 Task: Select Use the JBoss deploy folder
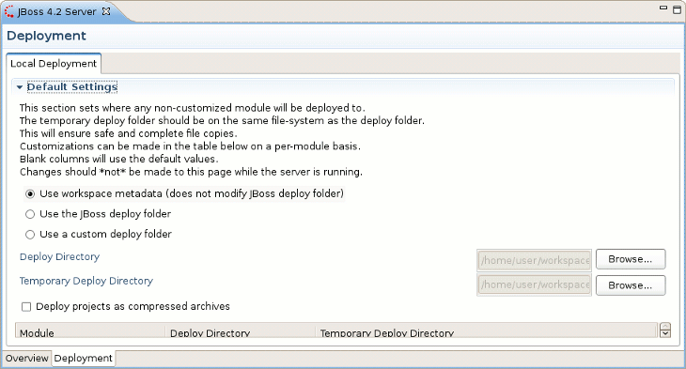pyautogui.click(x=98, y=214)
